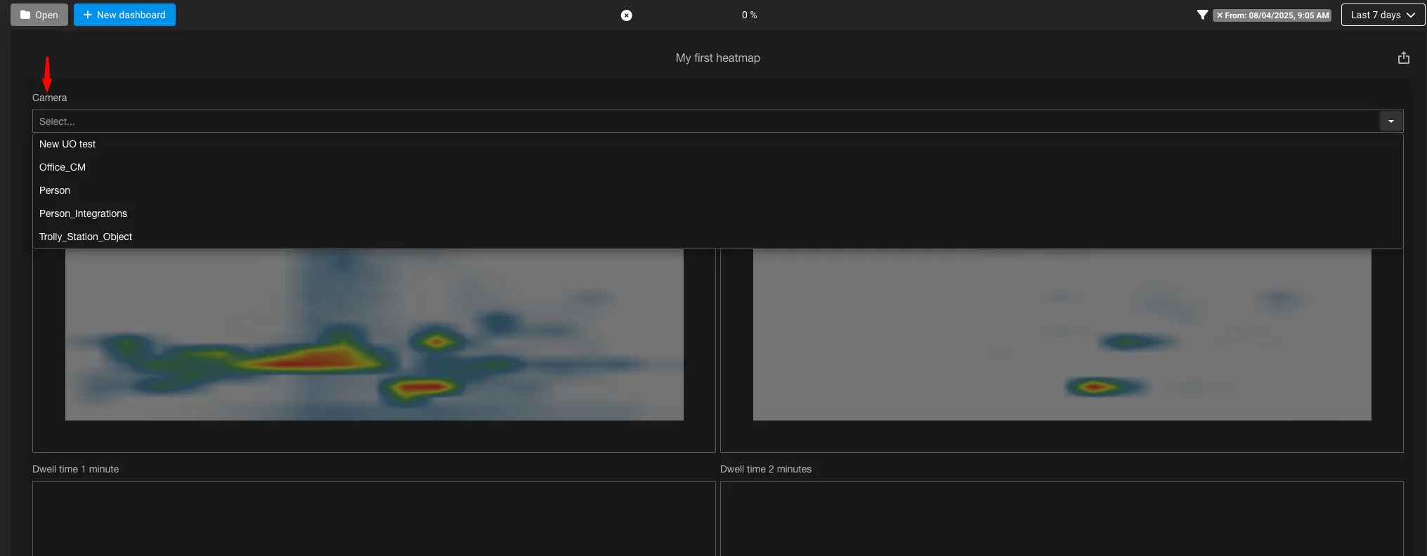Select New UO test option

[717, 144]
